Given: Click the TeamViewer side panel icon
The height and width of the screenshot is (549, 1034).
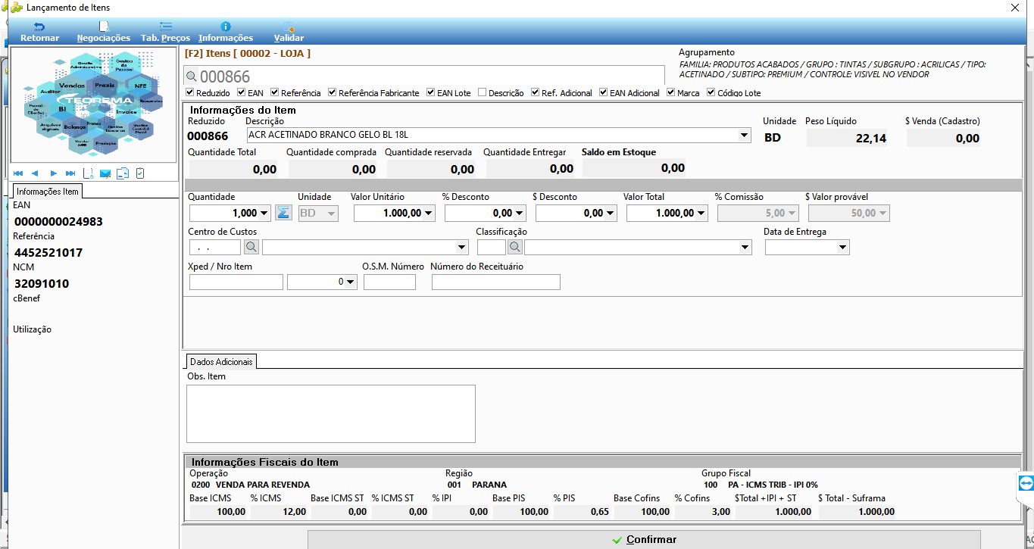Looking at the screenshot, I should coord(1026,483).
